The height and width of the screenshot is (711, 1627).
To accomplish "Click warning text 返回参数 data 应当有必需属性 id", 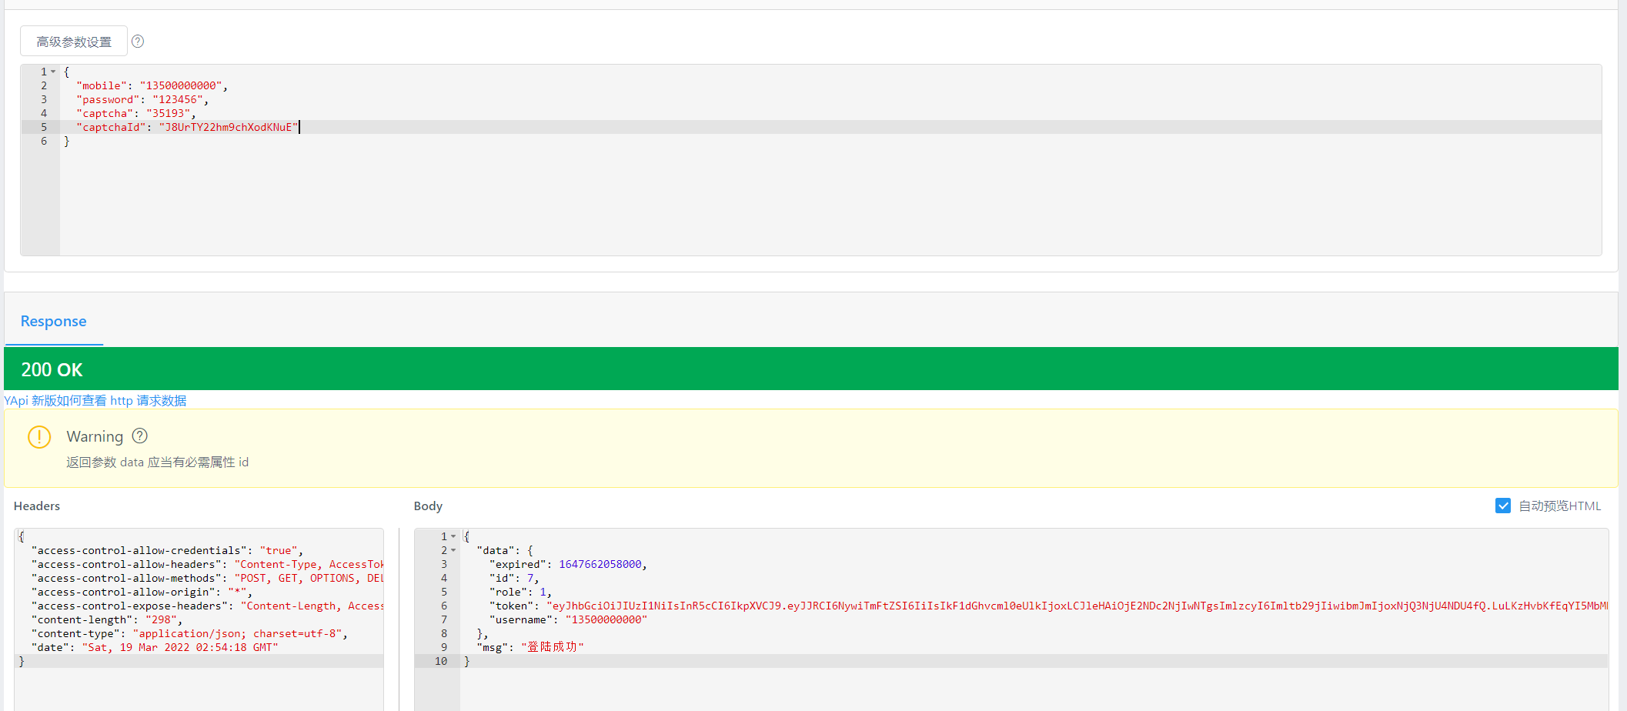I will coord(158,462).
